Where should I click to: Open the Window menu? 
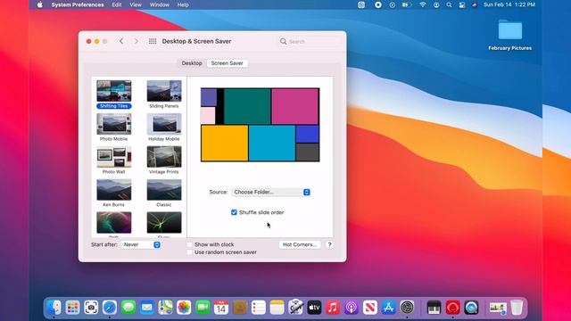[x=160, y=4]
